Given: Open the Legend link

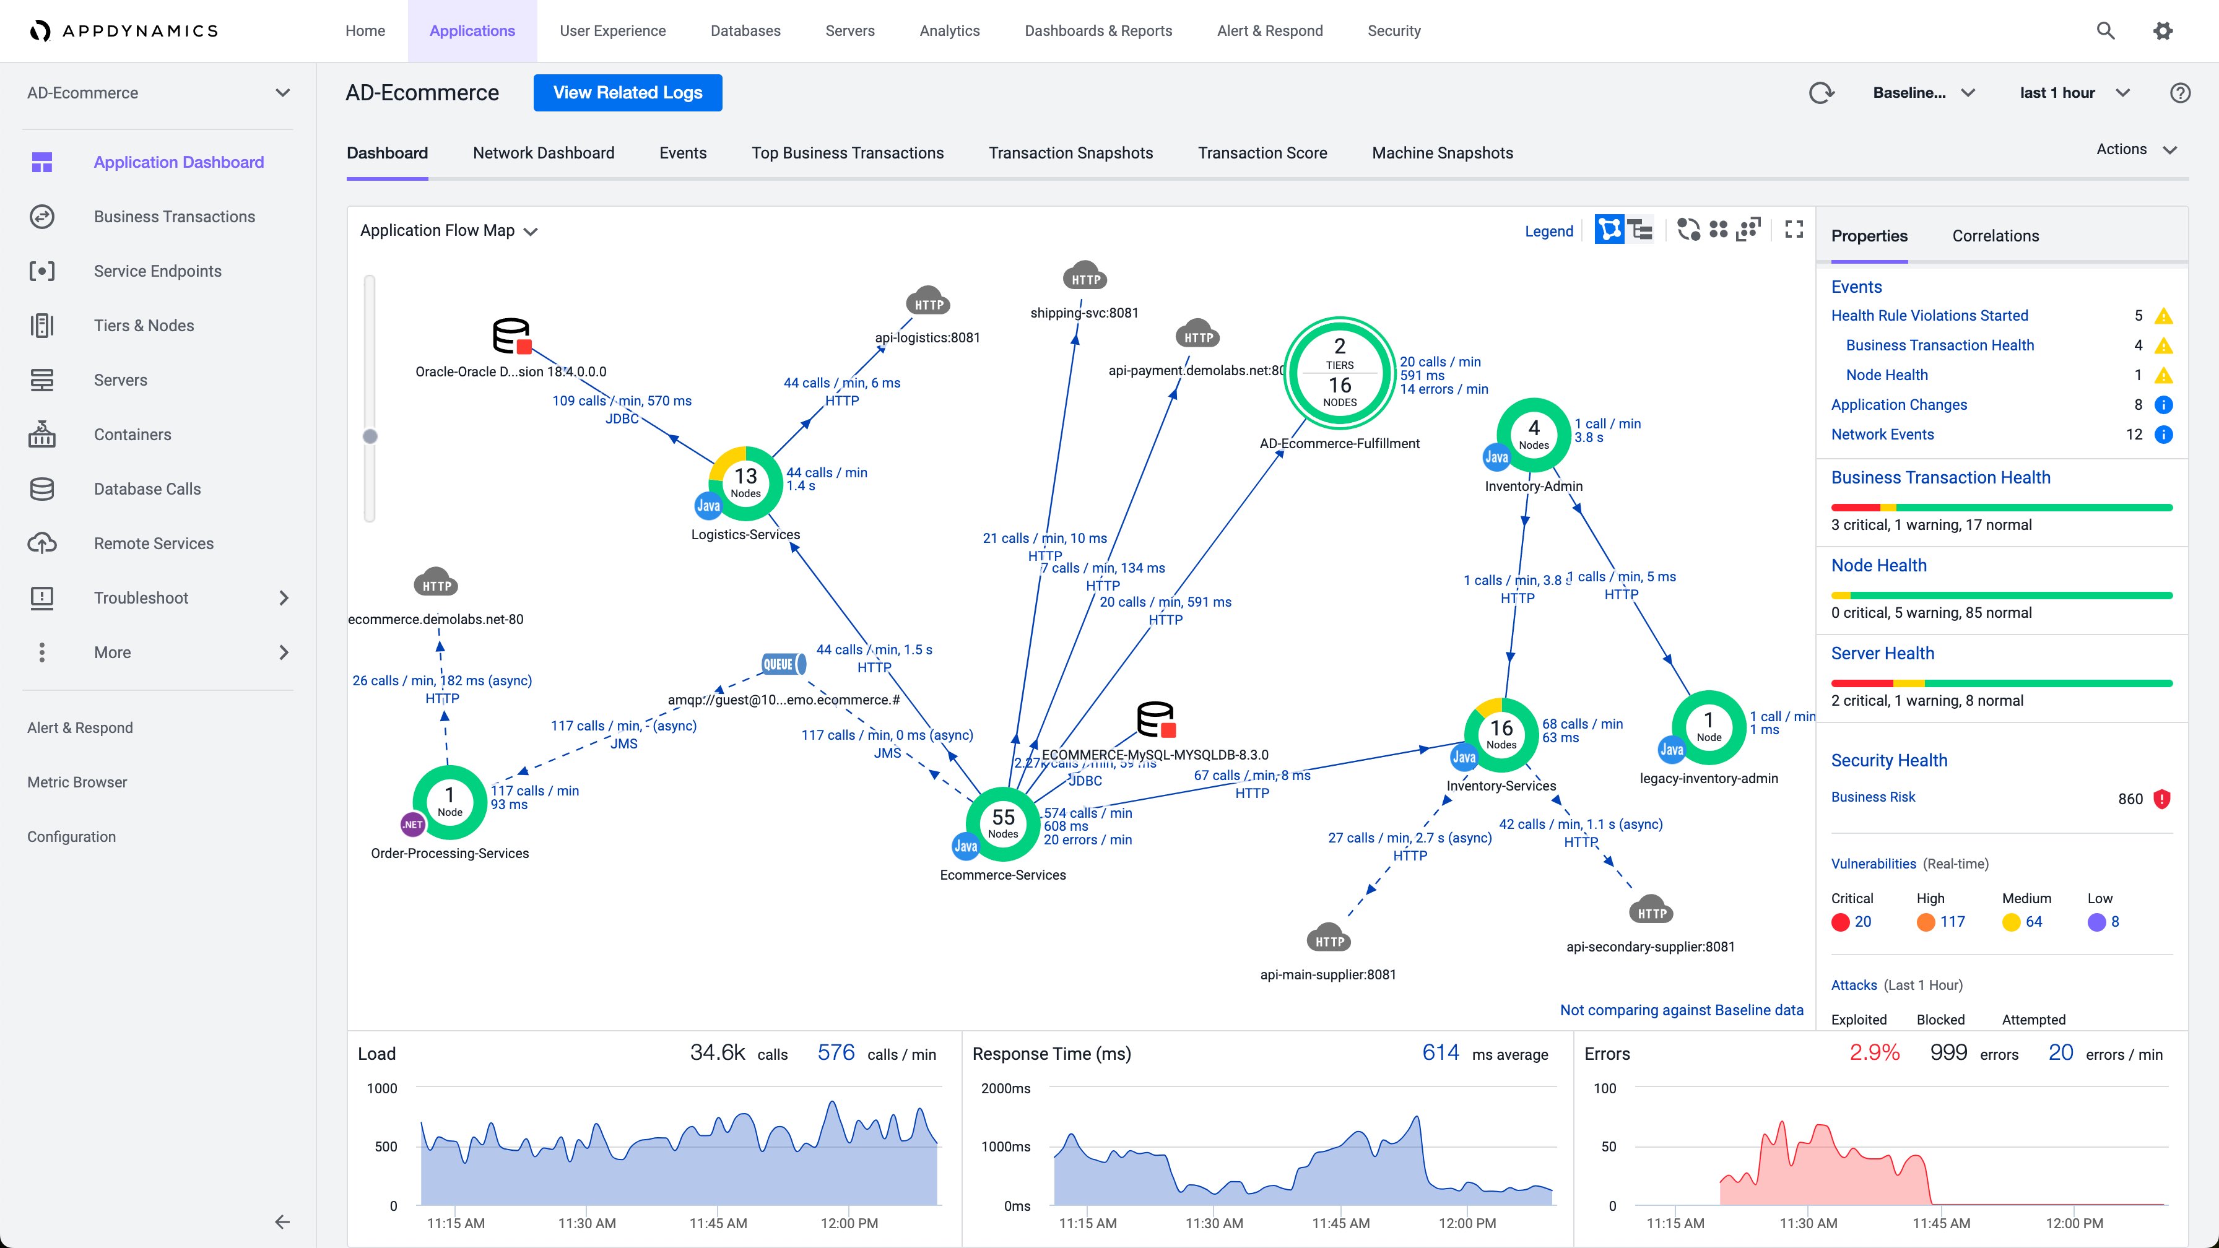Looking at the screenshot, I should [1549, 231].
